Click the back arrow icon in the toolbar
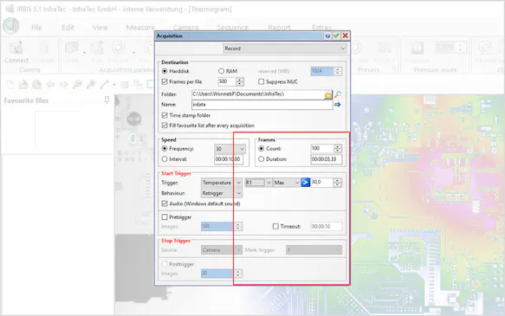 (50, 85)
